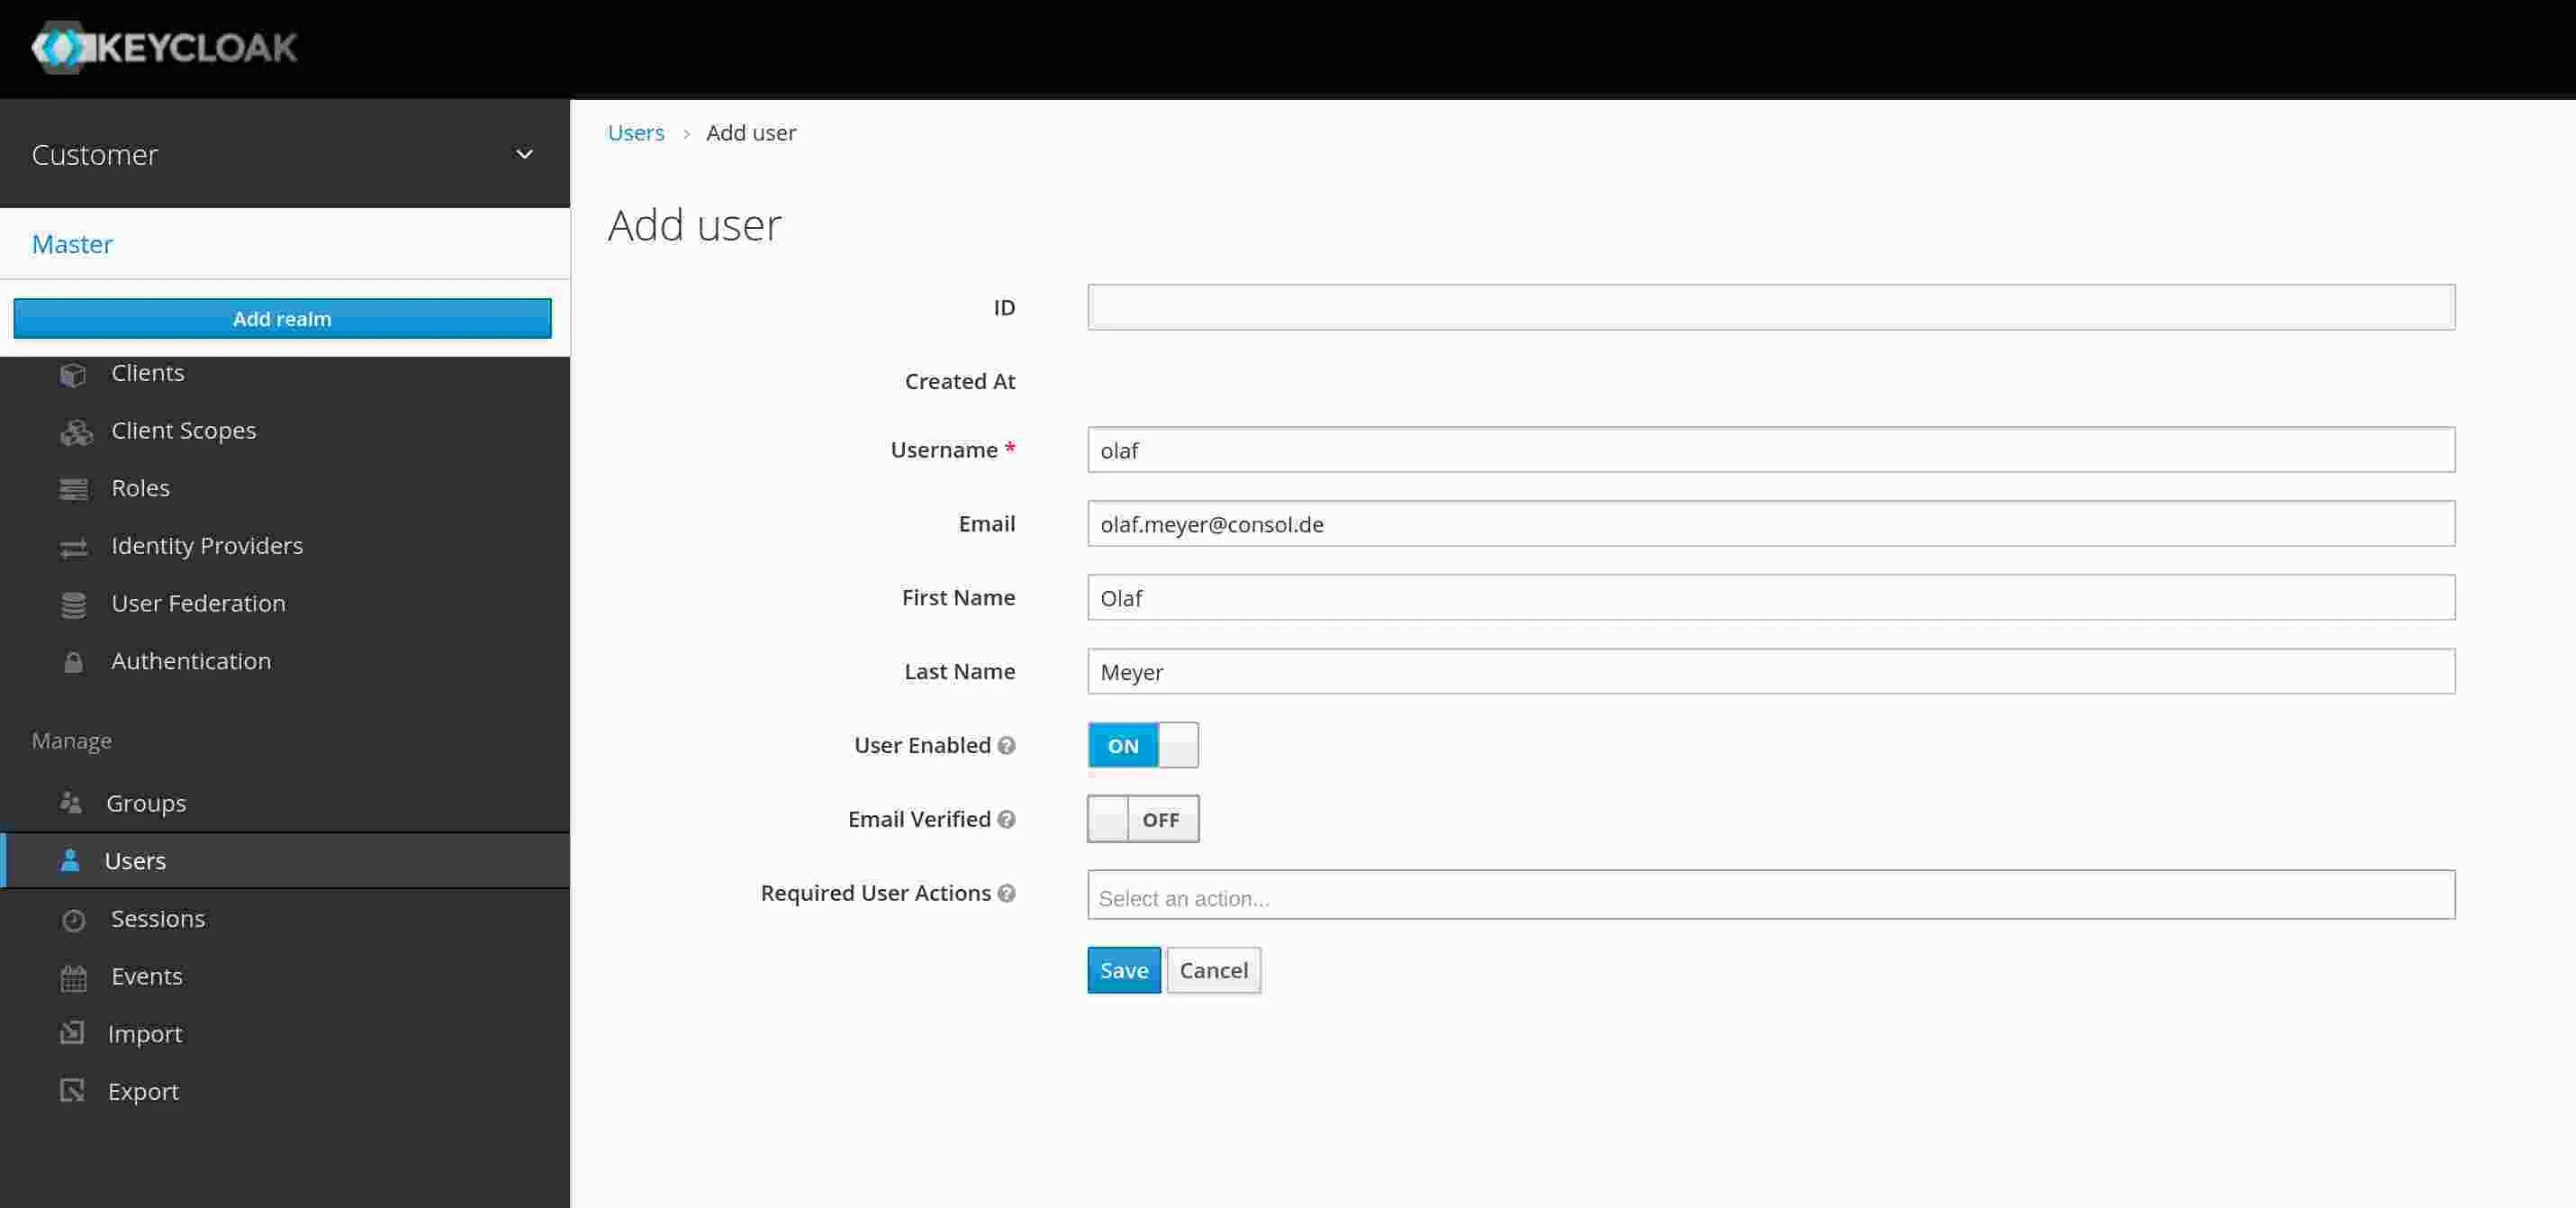2576x1208 pixels.
Task: Click the Clients icon in sidebar
Action: pyautogui.click(x=70, y=371)
